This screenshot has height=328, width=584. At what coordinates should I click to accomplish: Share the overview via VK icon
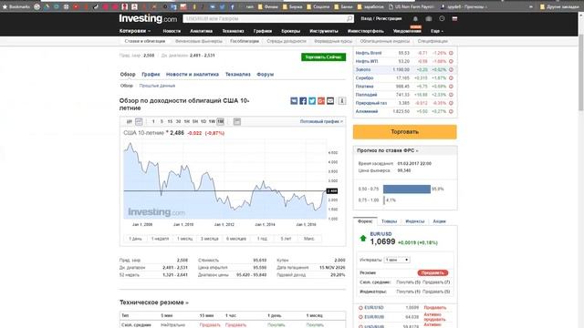[x=294, y=101]
